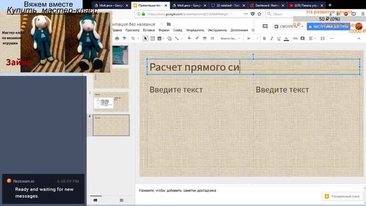Viewport: 366px width, 206px height.
Task: Switch to the Презентация без названия browser tab
Action: [x=150, y=5]
